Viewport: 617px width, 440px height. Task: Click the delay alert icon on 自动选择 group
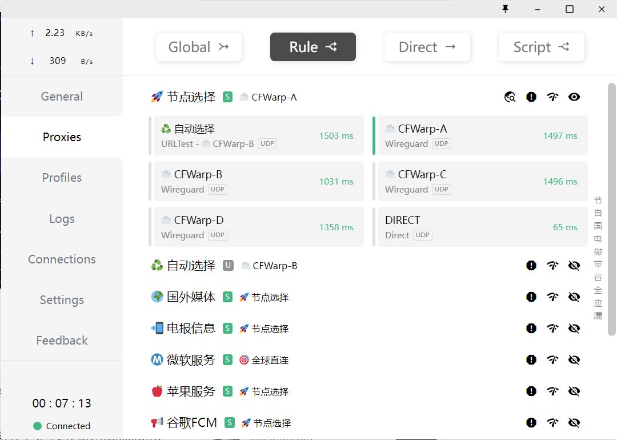[x=531, y=265]
